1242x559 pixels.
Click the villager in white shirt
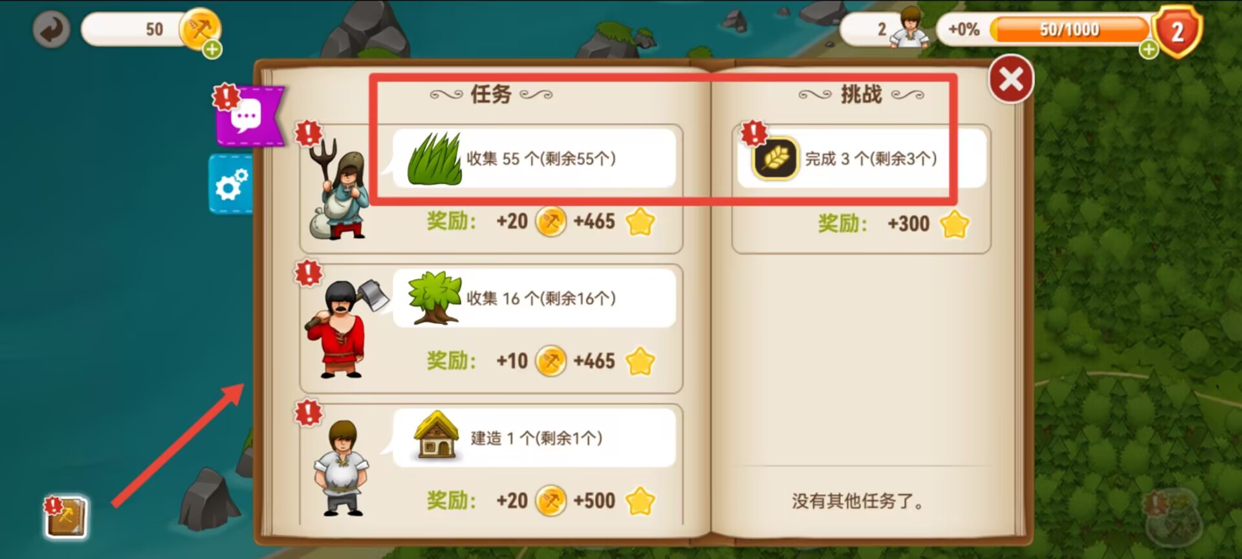[342, 468]
